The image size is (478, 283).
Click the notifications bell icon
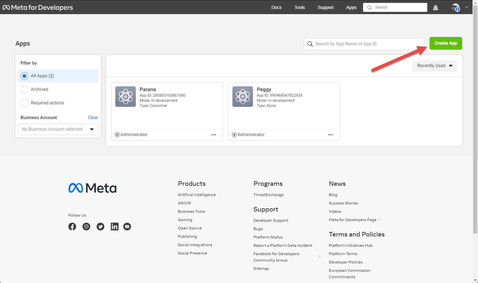click(435, 8)
